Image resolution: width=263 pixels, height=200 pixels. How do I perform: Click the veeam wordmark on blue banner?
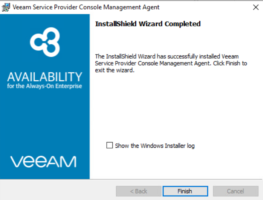tap(43, 162)
